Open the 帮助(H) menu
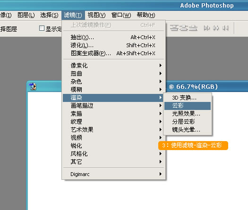The image size is (248, 210). tap(146, 15)
